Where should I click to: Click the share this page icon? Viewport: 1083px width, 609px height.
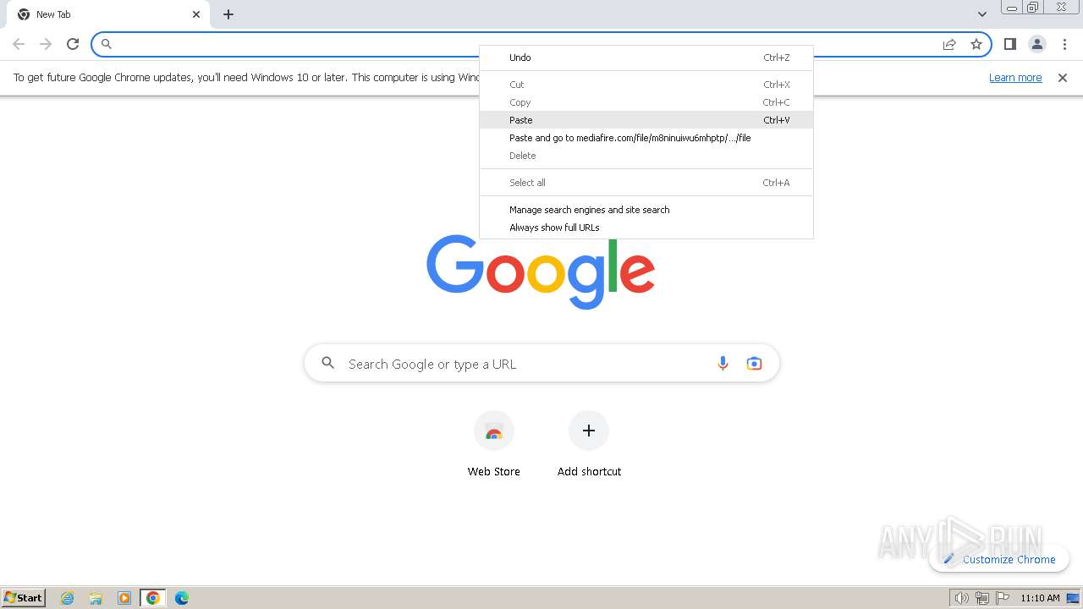(x=949, y=44)
